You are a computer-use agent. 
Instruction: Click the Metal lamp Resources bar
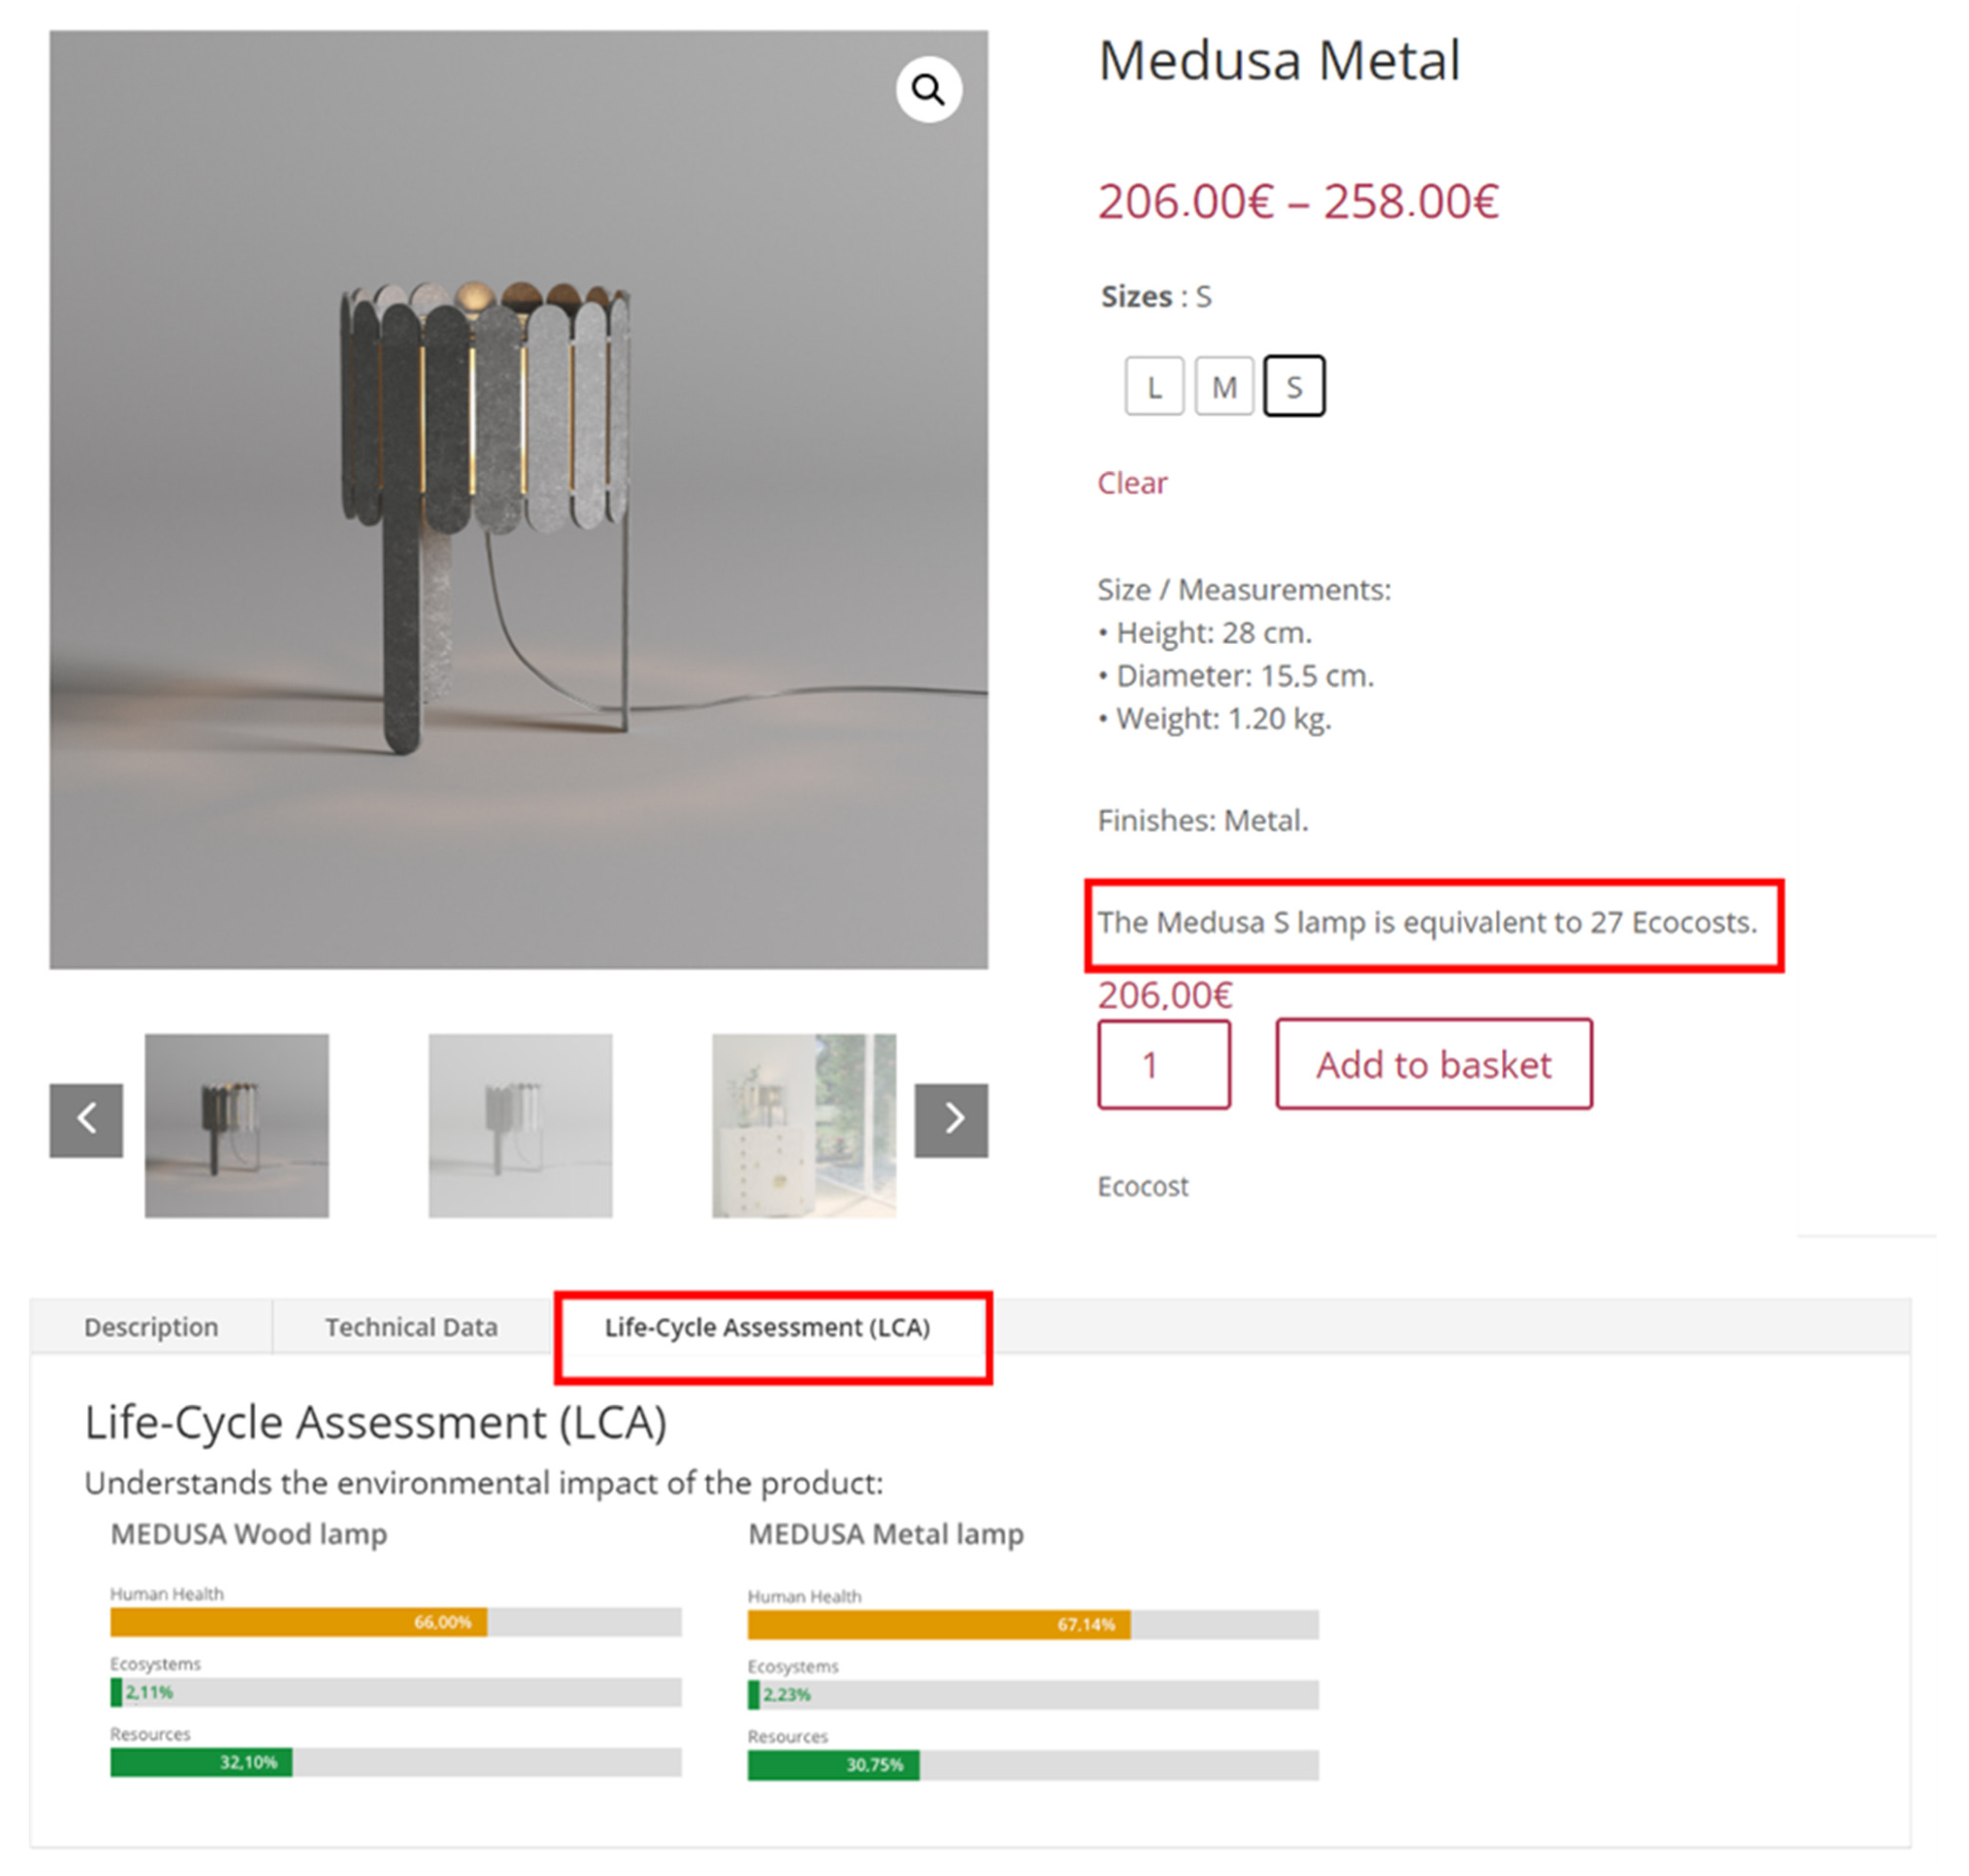coord(1033,1765)
